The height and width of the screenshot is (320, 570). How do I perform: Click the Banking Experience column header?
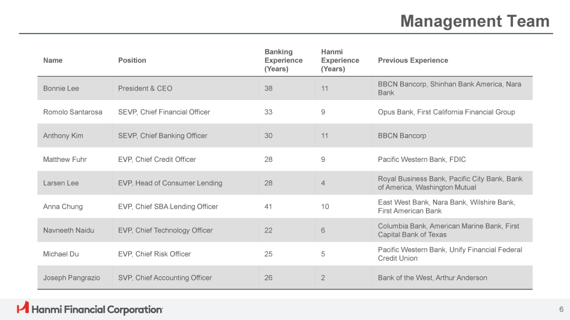(x=283, y=61)
